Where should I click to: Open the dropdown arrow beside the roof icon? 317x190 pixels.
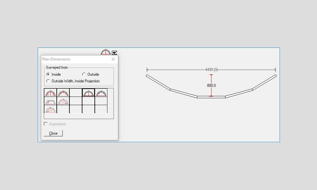pyautogui.click(x=114, y=53)
